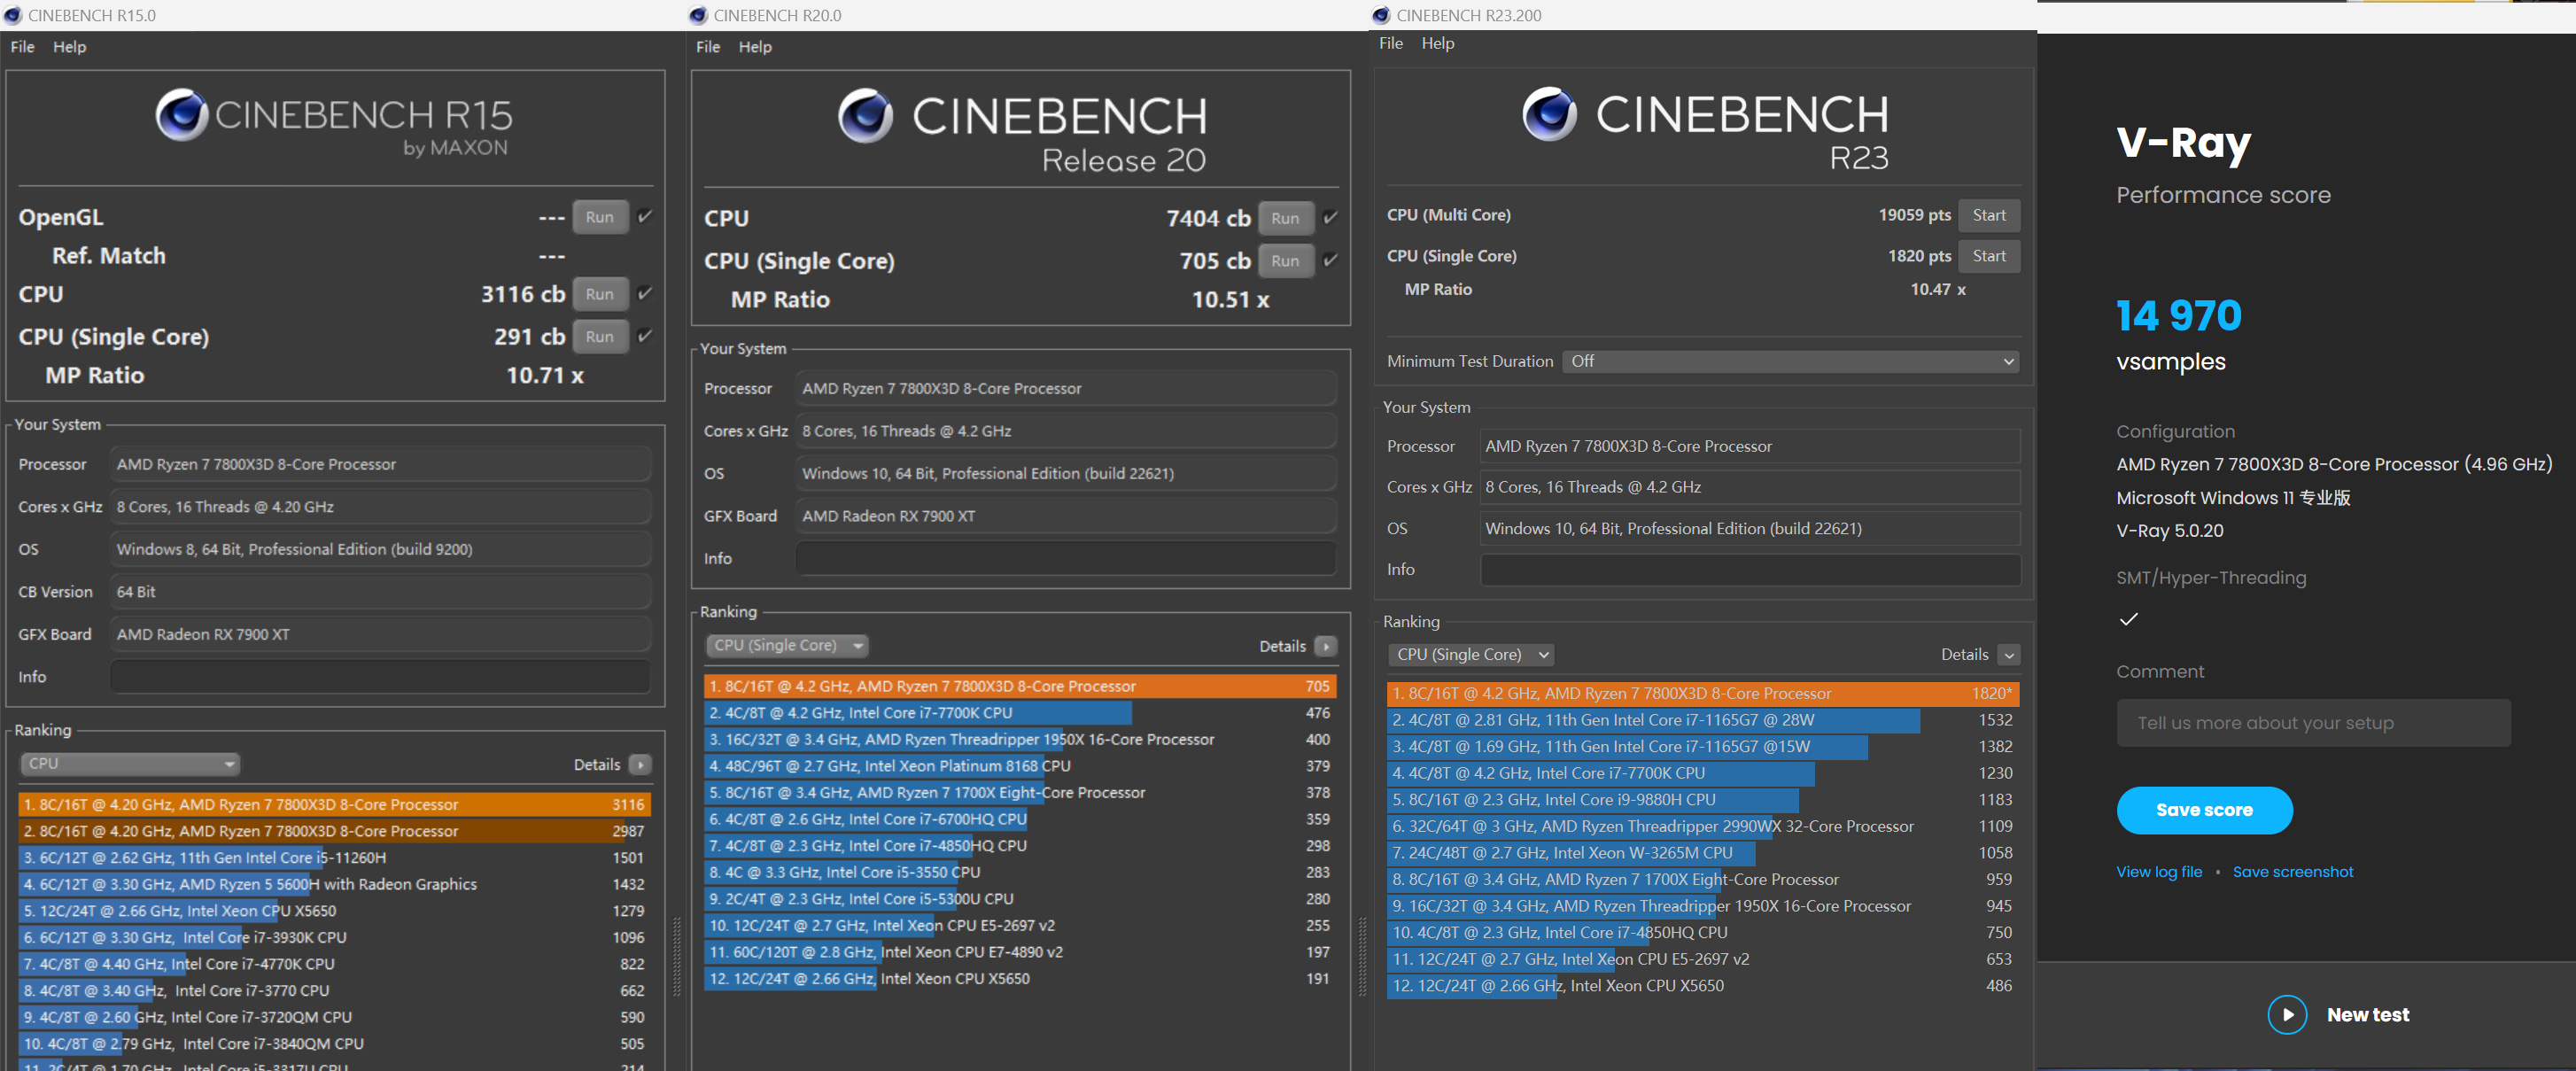Start the CPU (Multi Core) test in R23
This screenshot has width=2576, height=1071.
1988,215
